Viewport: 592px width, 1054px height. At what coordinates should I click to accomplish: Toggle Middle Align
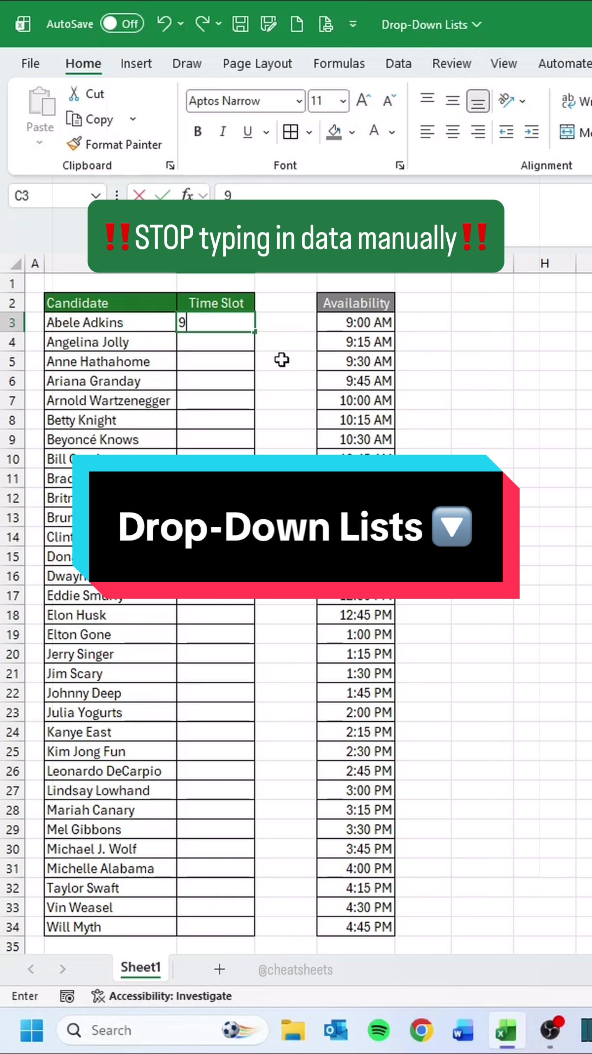[453, 100]
